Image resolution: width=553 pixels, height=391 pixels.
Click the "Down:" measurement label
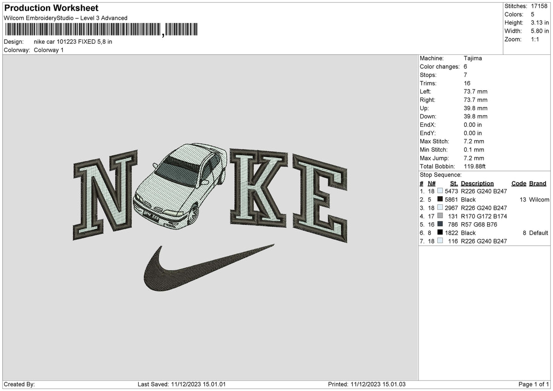click(x=428, y=117)
